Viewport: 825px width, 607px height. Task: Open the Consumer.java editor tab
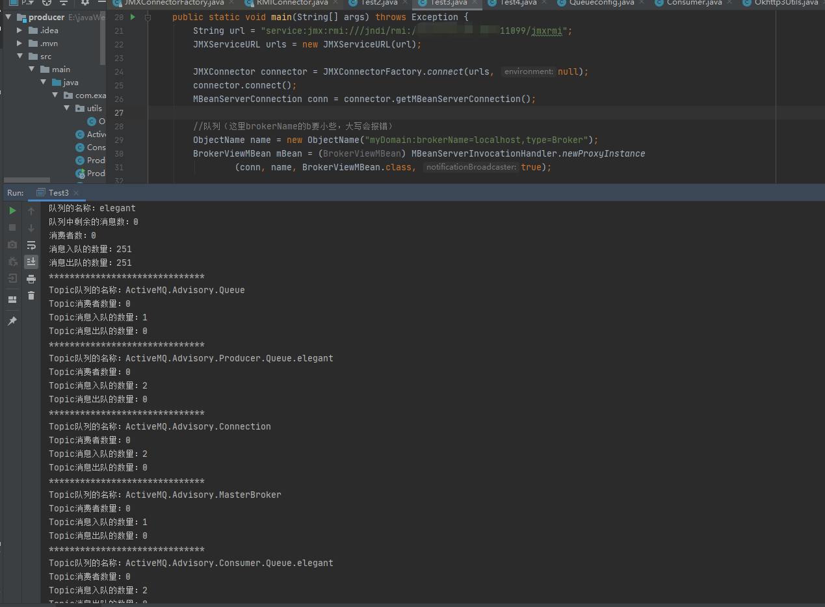[x=694, y=3]
